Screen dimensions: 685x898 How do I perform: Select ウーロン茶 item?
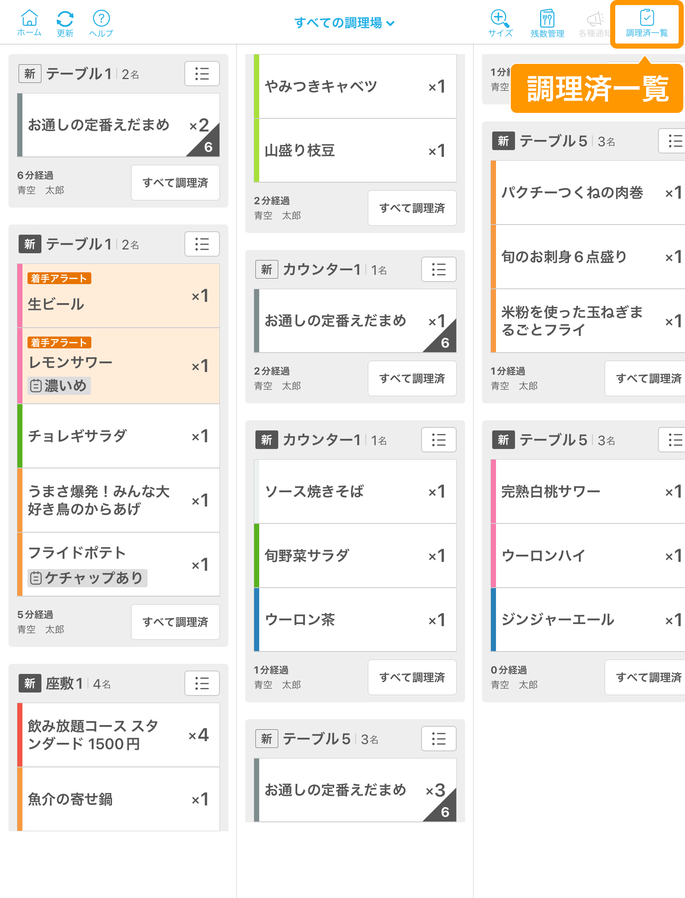(355, 620)
